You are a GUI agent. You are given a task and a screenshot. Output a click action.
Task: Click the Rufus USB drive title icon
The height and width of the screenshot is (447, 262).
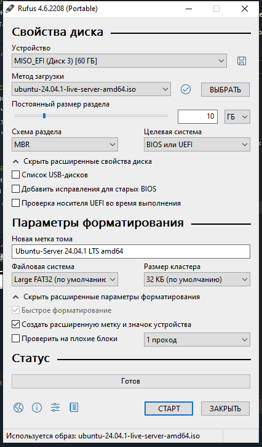pos(10,9)
